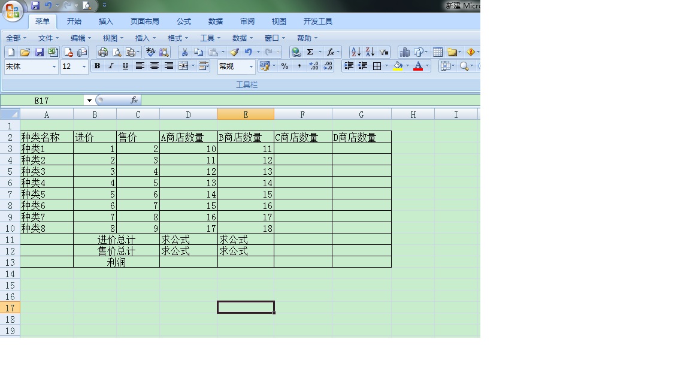This screenshot has height=388, width=690.
Task: Apply yellow fill color bucket
Action: tap(398, 66)
